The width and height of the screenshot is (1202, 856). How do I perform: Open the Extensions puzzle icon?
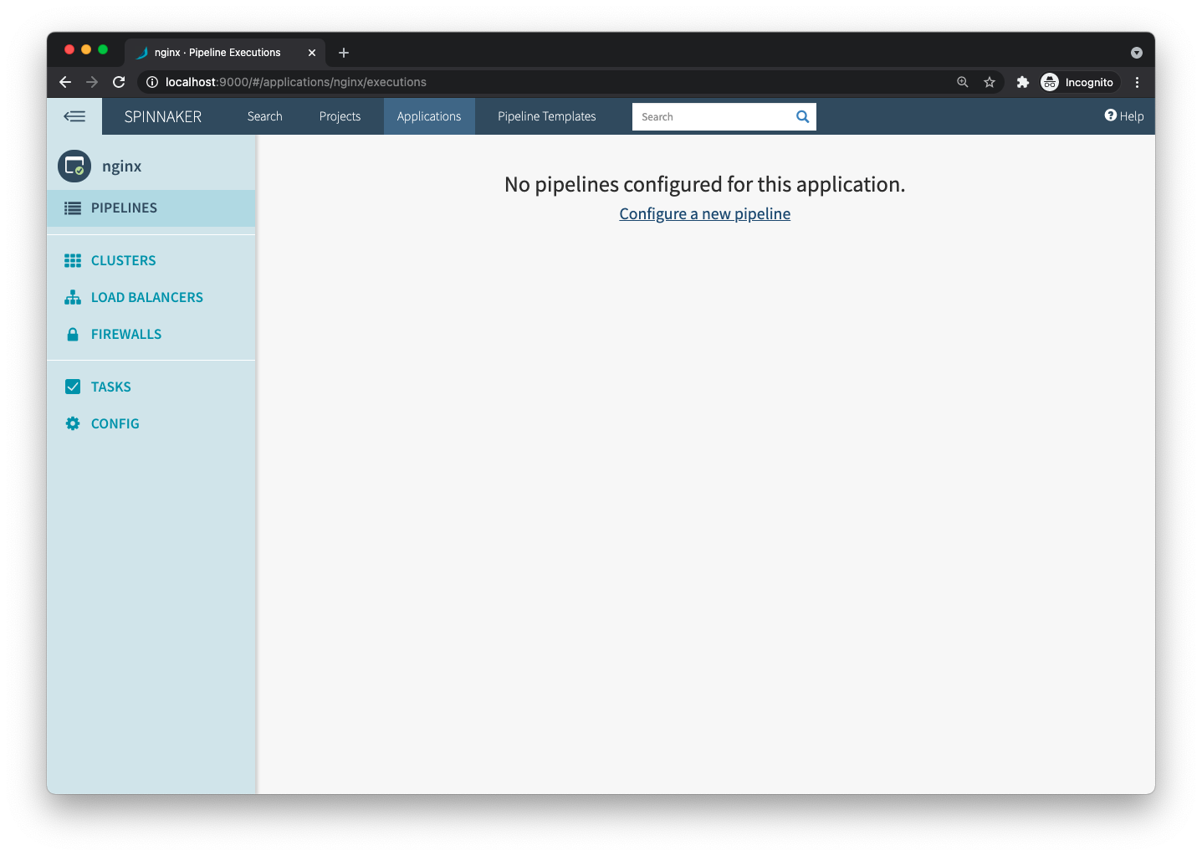tap(1022, 82)
